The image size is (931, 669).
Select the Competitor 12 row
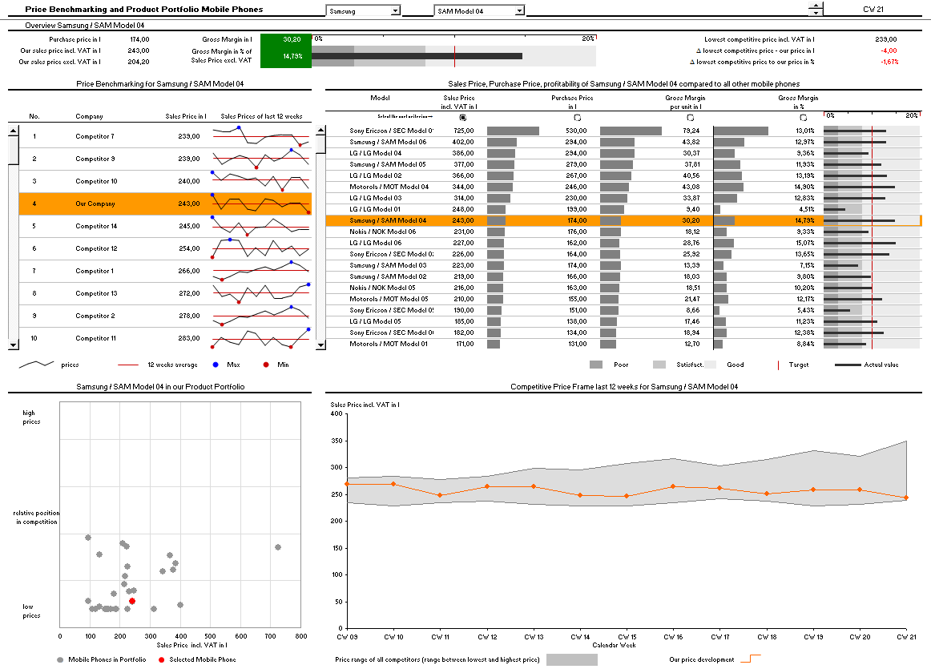pos(165,248)
